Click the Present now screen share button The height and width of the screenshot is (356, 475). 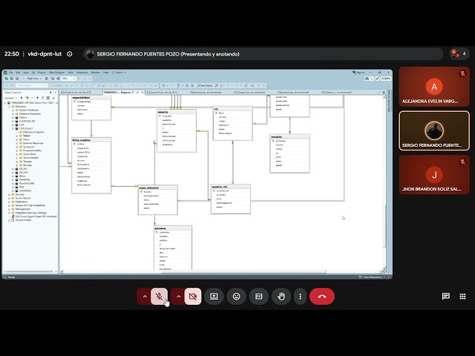point(214,297)
